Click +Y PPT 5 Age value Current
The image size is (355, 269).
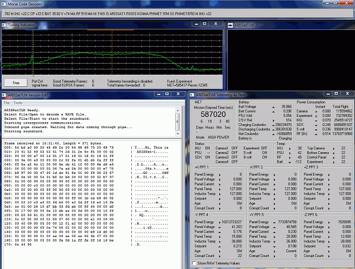291,251
